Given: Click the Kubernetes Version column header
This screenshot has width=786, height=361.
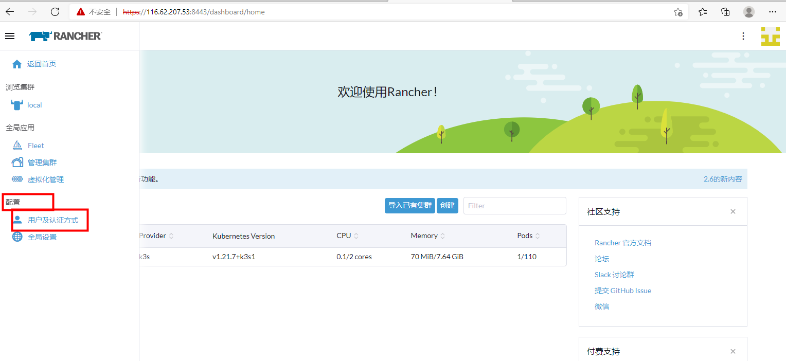Looking at the screenshot, I should [x=243, y=236].
